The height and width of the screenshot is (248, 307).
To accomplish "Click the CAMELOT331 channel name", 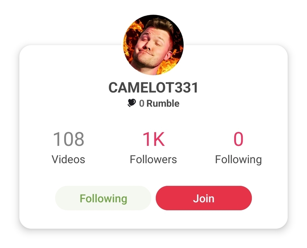I will point(153,88).
